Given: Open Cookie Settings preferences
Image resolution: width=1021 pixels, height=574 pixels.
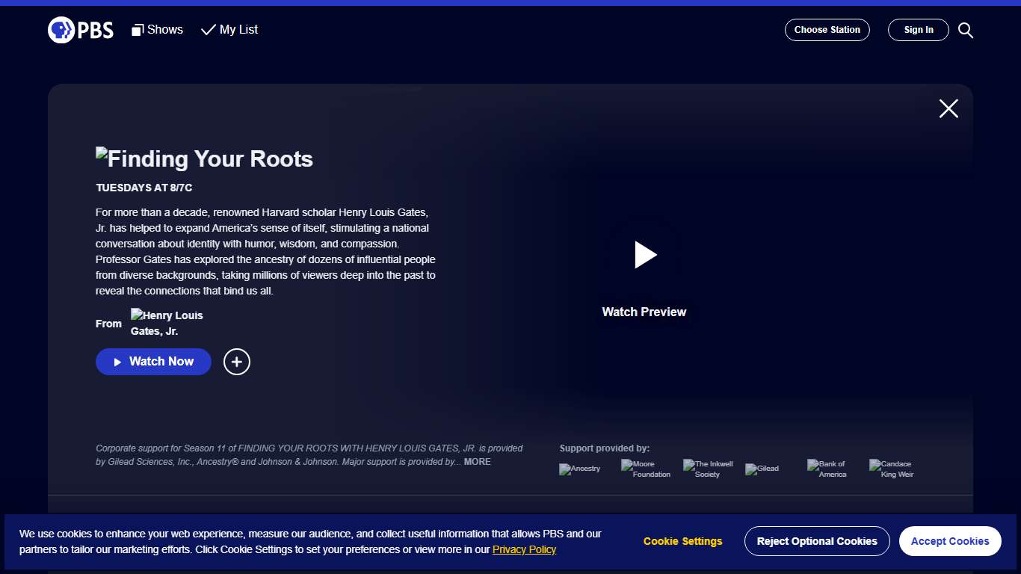Looking at the screenshot, I should (682, 540).
